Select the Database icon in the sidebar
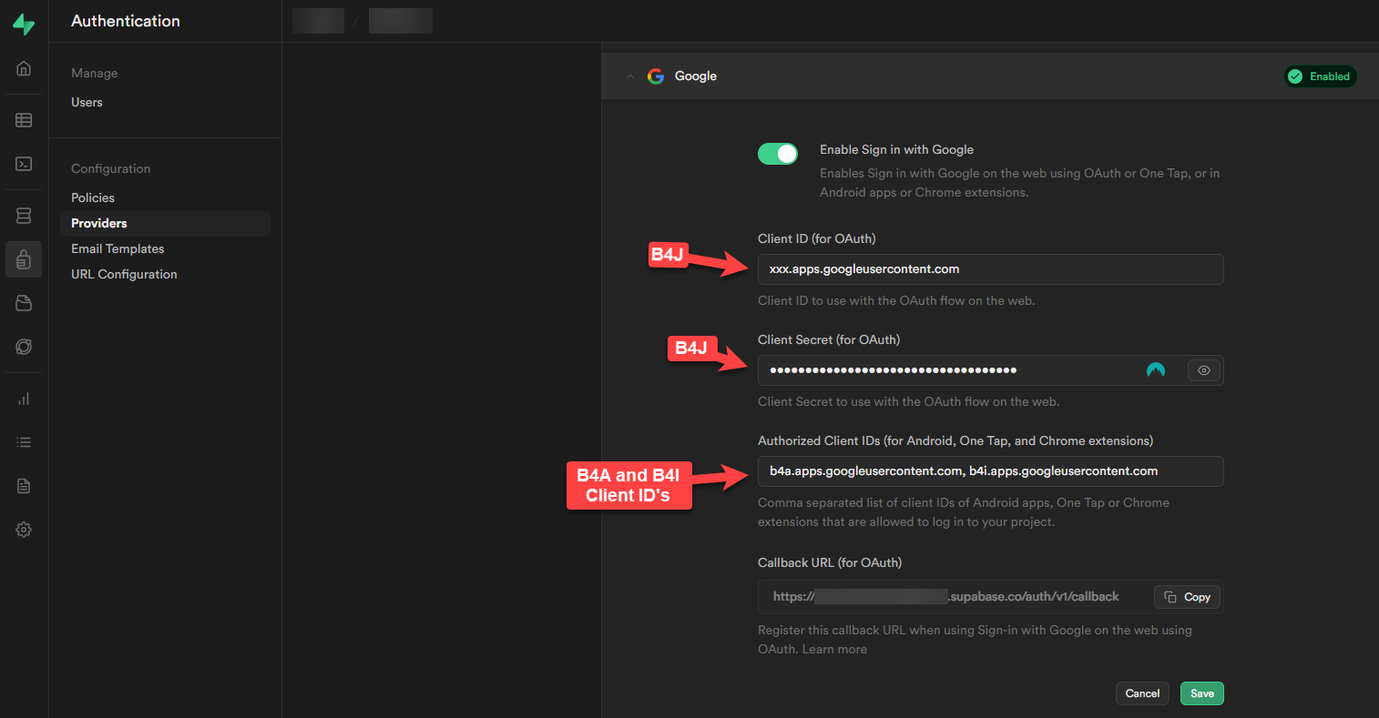The image size is (1379, 718). [23, 215]
